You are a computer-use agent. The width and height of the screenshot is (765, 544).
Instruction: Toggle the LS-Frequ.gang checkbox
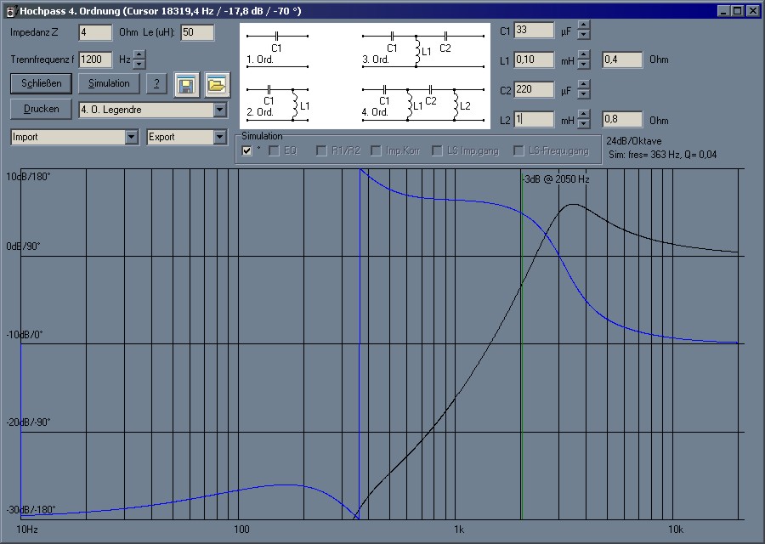coord(518,150)
